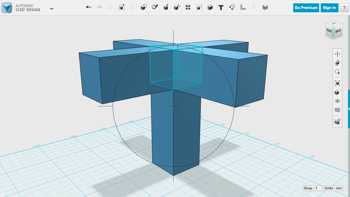Open the Primitives tool menu
This screenshot has width=350, height=197.
pyautogui.click(x=144, y=7)
